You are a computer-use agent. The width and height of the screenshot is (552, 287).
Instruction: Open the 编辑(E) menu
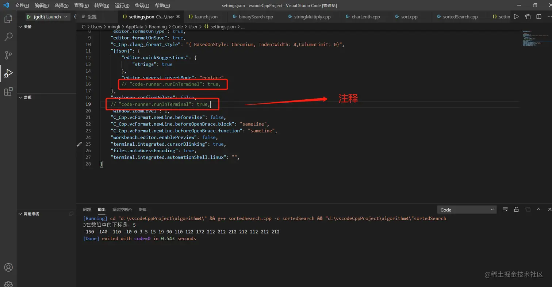click(x=42, y=5)
